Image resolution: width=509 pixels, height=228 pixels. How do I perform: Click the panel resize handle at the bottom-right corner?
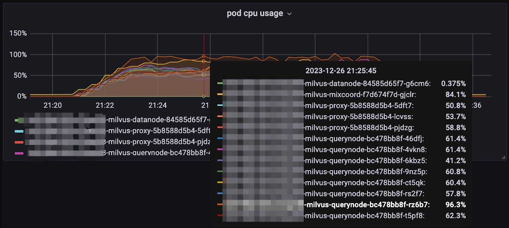pyautogui.click(x=503, y=157)
